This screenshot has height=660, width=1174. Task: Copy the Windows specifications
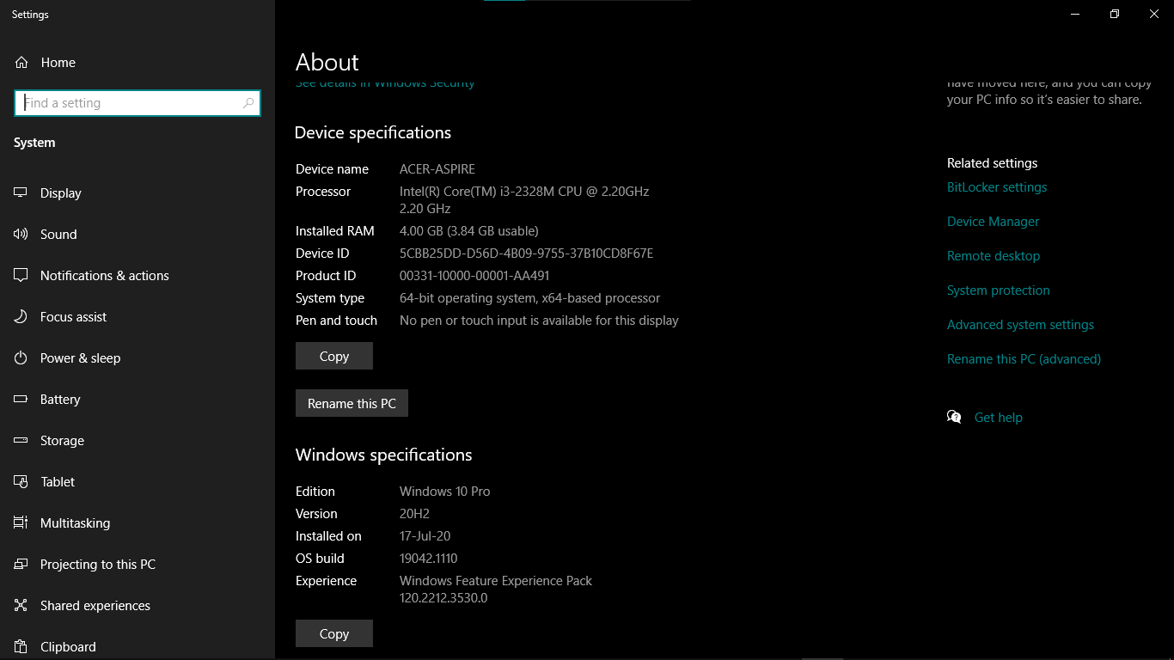(334, 633)
